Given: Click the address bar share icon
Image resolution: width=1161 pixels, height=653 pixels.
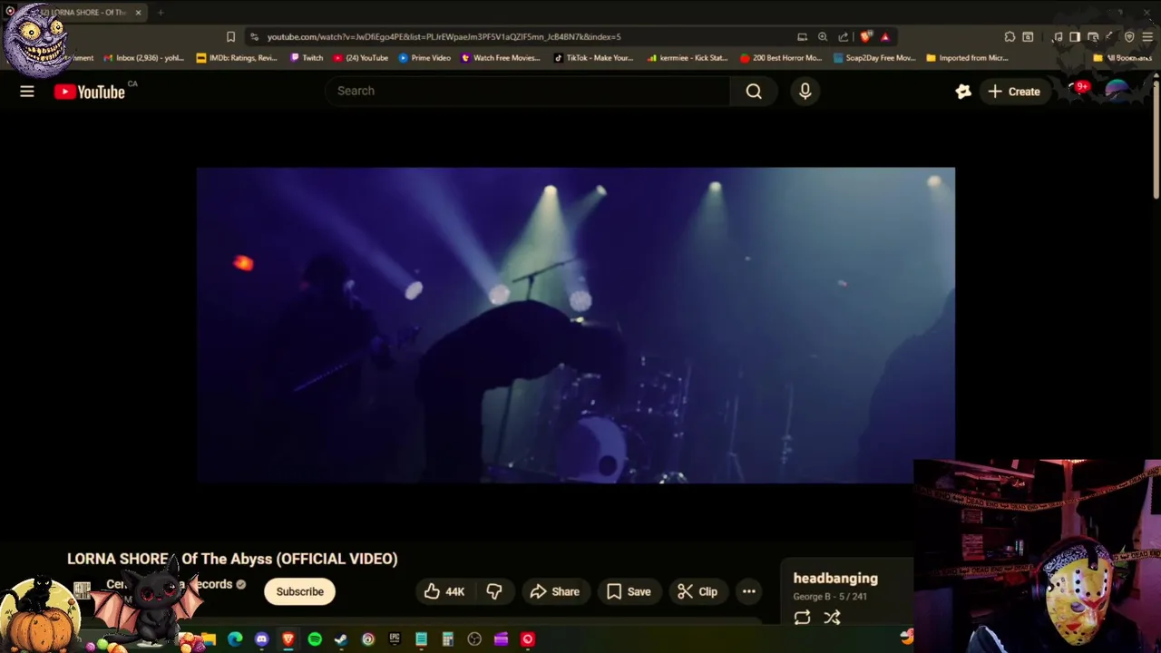Looking at the screenshot, I should [x=844, y=37].
